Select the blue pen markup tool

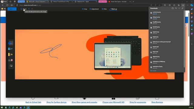[x=11, y=43]
